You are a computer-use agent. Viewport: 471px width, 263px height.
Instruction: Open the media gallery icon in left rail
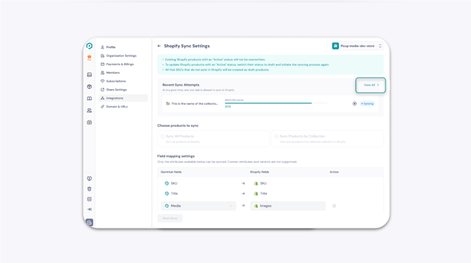coord(89,75)
